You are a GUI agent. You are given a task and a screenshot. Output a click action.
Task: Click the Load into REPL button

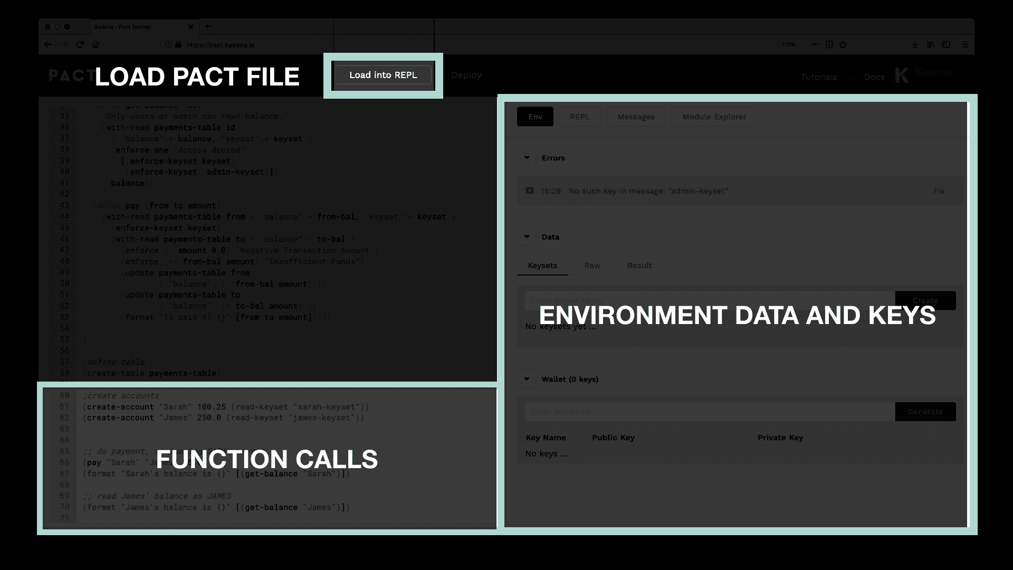(383, 75)
